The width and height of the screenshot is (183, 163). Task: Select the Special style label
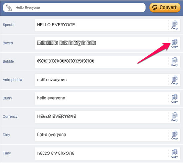coord(9,25)
